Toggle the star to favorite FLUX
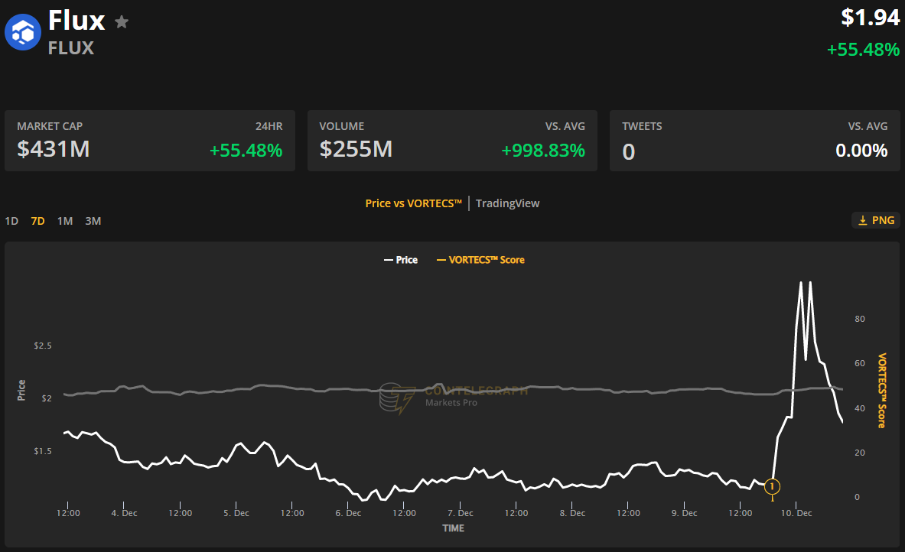The image size is (905, 552). pyautogui.click(x=121, y=21)
